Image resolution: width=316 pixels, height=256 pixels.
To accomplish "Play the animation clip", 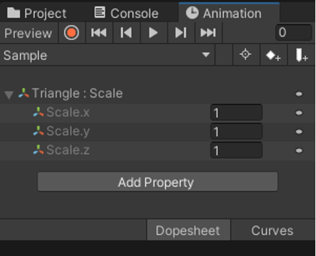I will coord(154,33).
